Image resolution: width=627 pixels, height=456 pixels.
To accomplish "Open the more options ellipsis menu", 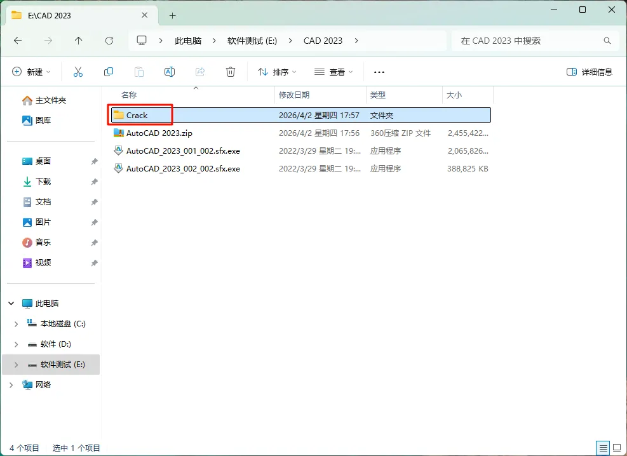I will pyautogui.click(x=379, y=72).
